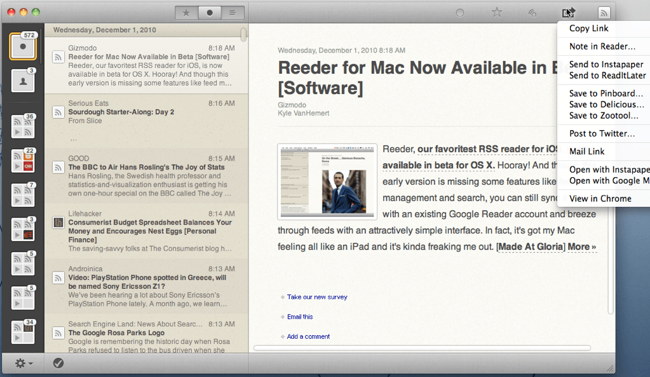Click the share/broadcast toolbar icon

tap(532, 13)
